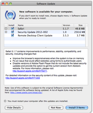
Task: Sort updates by the Size column
Action: point(80,25)
